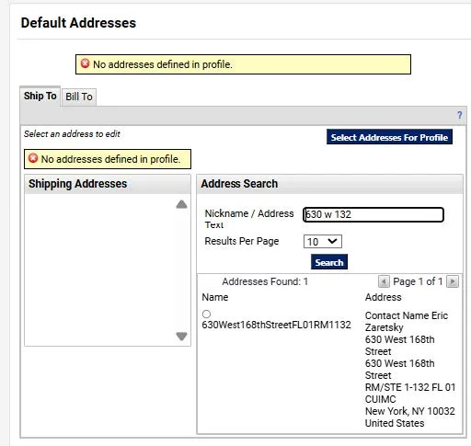Go to previous page of address results
This screenshot has height=446, width=471.
[384, 281]
